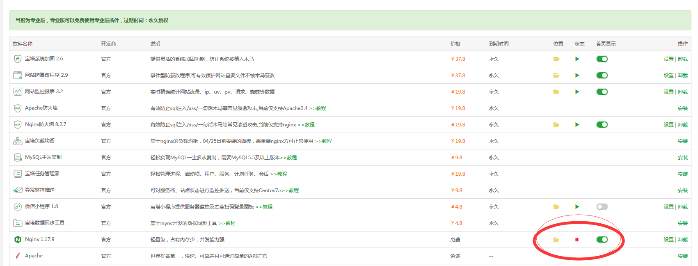Image resolution: width=698 pixels, height=266 pixels.
Task: Open 设置 for 网站监控报表
Action: click(x=669, y=92)
